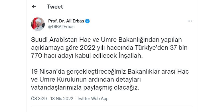Click the 2022 yılı haccında text
The height and width of the screenshot is (112, 201).
(x=107, y=47)
